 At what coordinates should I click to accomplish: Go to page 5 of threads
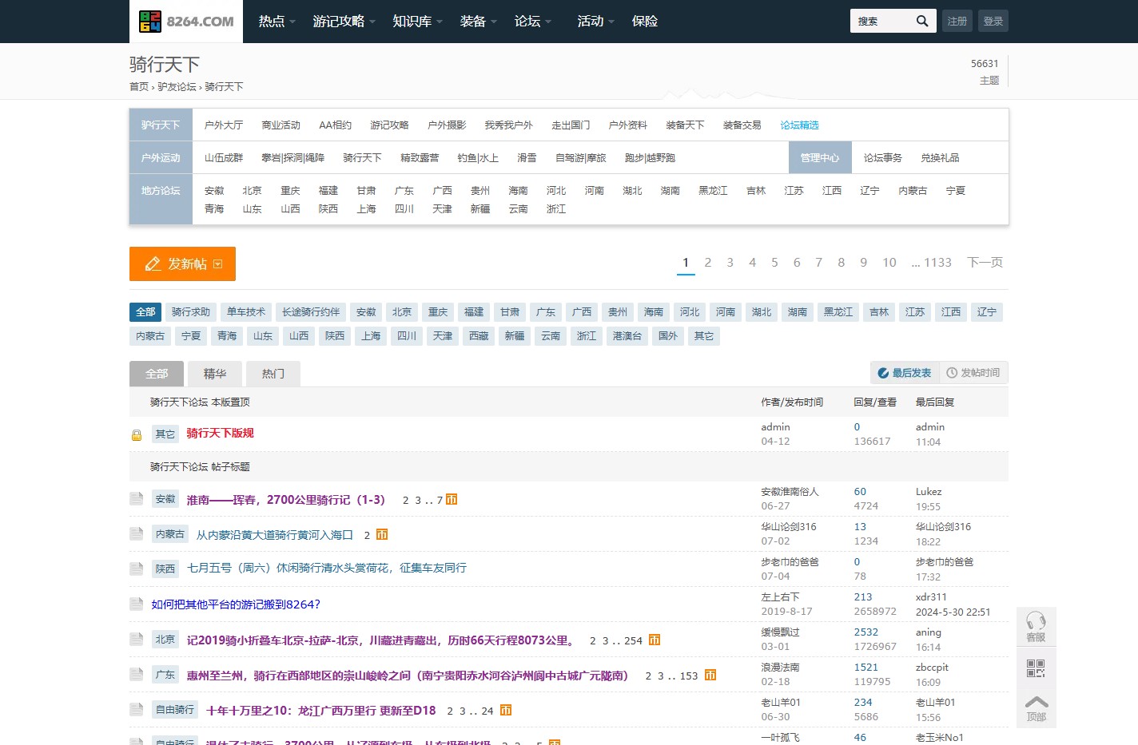(774, 263)
